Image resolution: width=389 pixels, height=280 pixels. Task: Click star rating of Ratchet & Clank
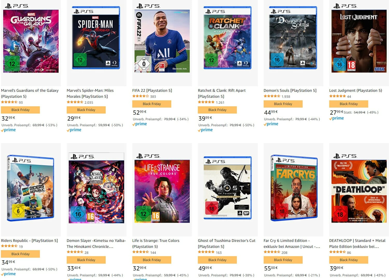pyautogui.click(x=206, y=102)
